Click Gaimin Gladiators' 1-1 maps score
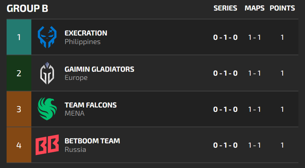 pos(255,73)
